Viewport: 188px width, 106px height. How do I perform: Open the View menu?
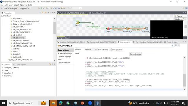11,5
